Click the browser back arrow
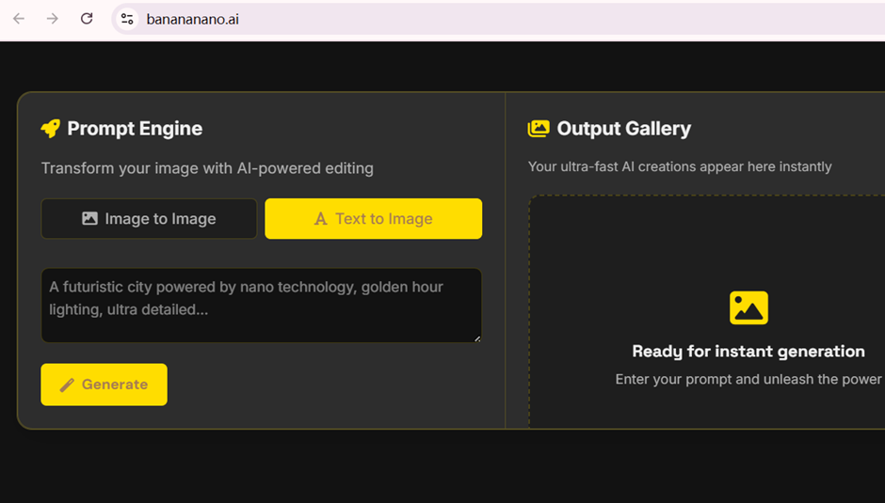Image resolution: width=885 pixels, height=503 pixels. (x=19, y=19)
